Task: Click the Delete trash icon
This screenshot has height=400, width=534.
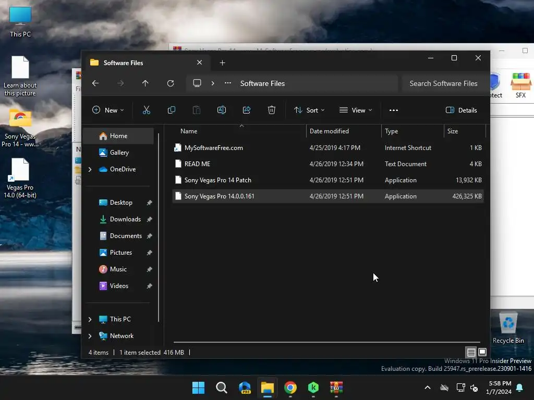Action: (x=271, y=110)
